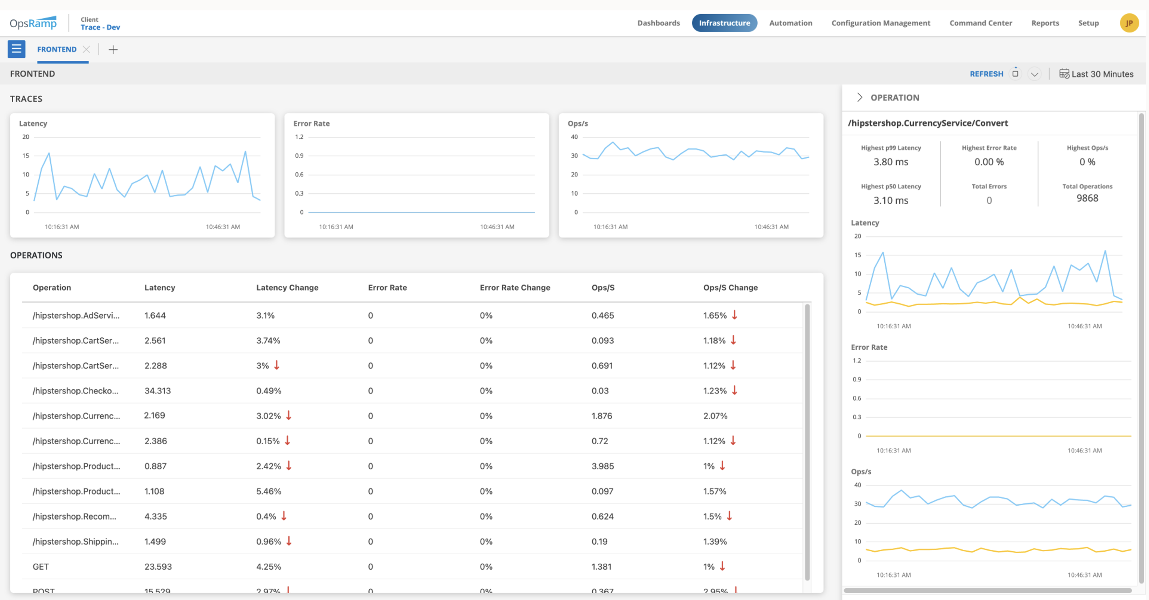This screenshot has height=600, width=1149.
Task: Open the refresh options chevron dropdown
Action: point(1035,74)
